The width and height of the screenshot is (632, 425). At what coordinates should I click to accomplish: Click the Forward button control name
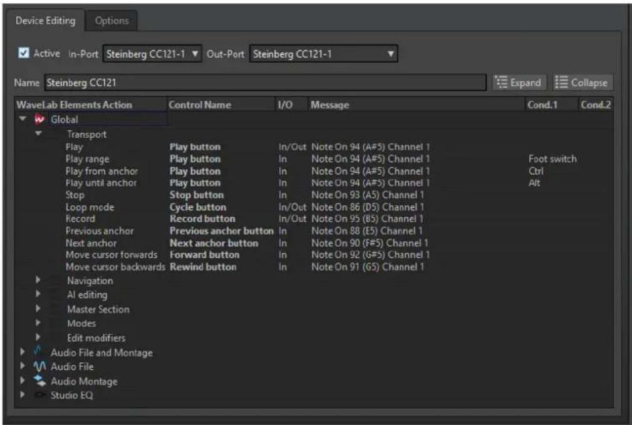[204, 255]
